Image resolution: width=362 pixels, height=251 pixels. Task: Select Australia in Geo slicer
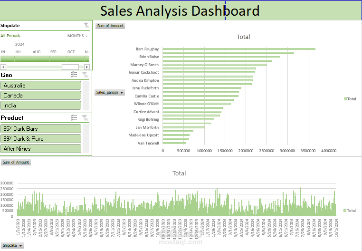41,85
